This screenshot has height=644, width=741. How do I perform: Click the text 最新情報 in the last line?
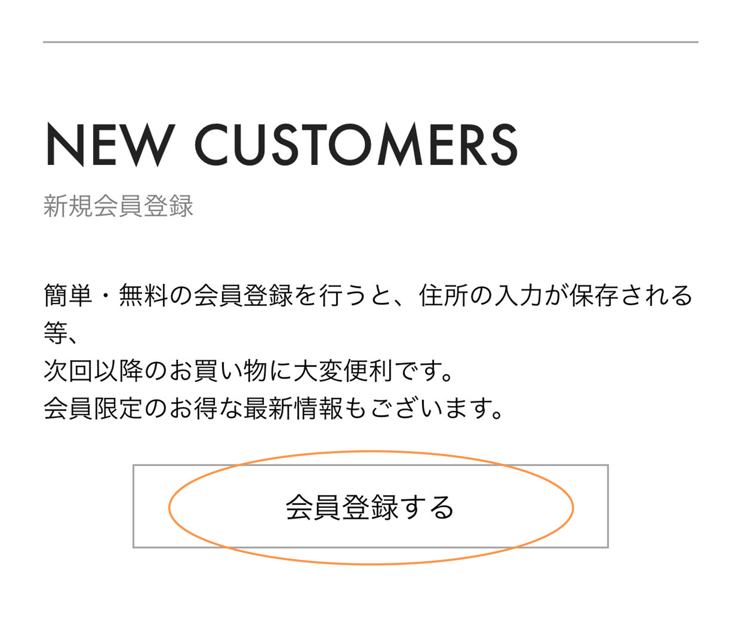(293, 408)
